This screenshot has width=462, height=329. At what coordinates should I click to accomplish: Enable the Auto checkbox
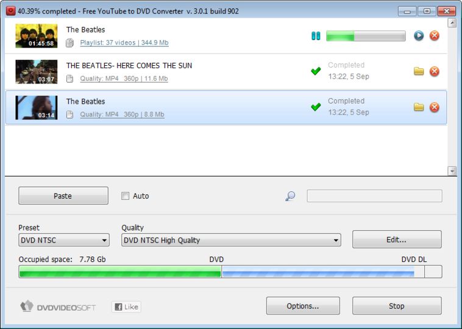[125, 196]
